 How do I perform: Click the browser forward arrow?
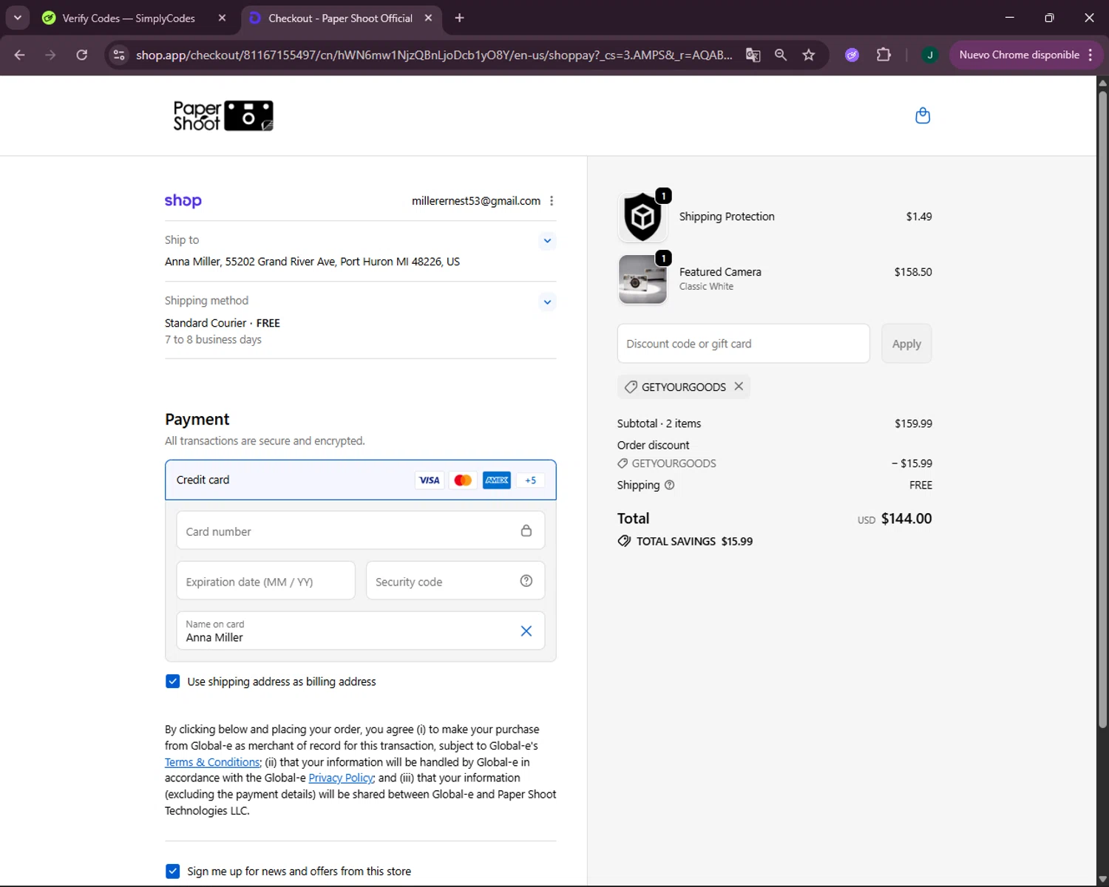tap(50, 55)
